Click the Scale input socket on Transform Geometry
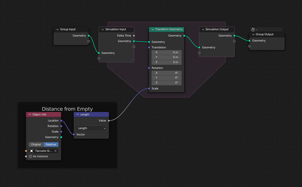Image resolution: width=302 pixels, height=187 pixels. pos(149,89)
